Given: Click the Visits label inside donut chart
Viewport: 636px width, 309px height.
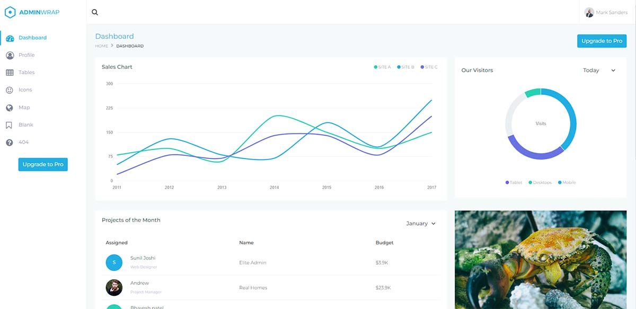Looking at the screenshot, I should click(x=541, y=123).
